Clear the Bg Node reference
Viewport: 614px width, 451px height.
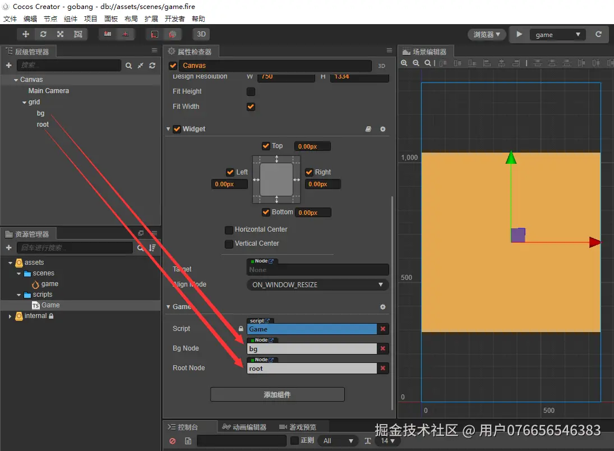(x=383, y=348)
